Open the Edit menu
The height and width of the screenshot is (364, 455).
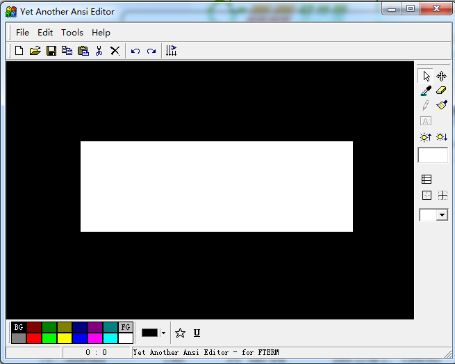45,32
